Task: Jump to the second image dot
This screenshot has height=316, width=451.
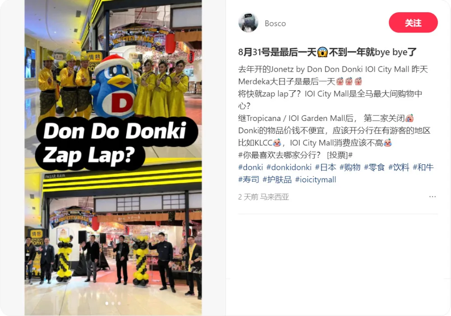Action: [x=113, y=303]
